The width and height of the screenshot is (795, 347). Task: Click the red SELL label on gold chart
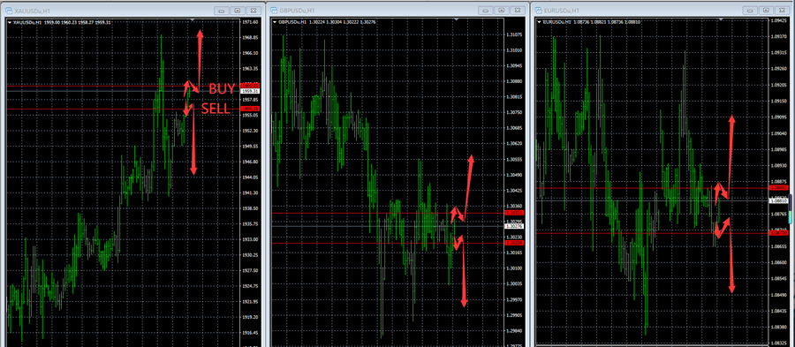(x=216, y=109)
